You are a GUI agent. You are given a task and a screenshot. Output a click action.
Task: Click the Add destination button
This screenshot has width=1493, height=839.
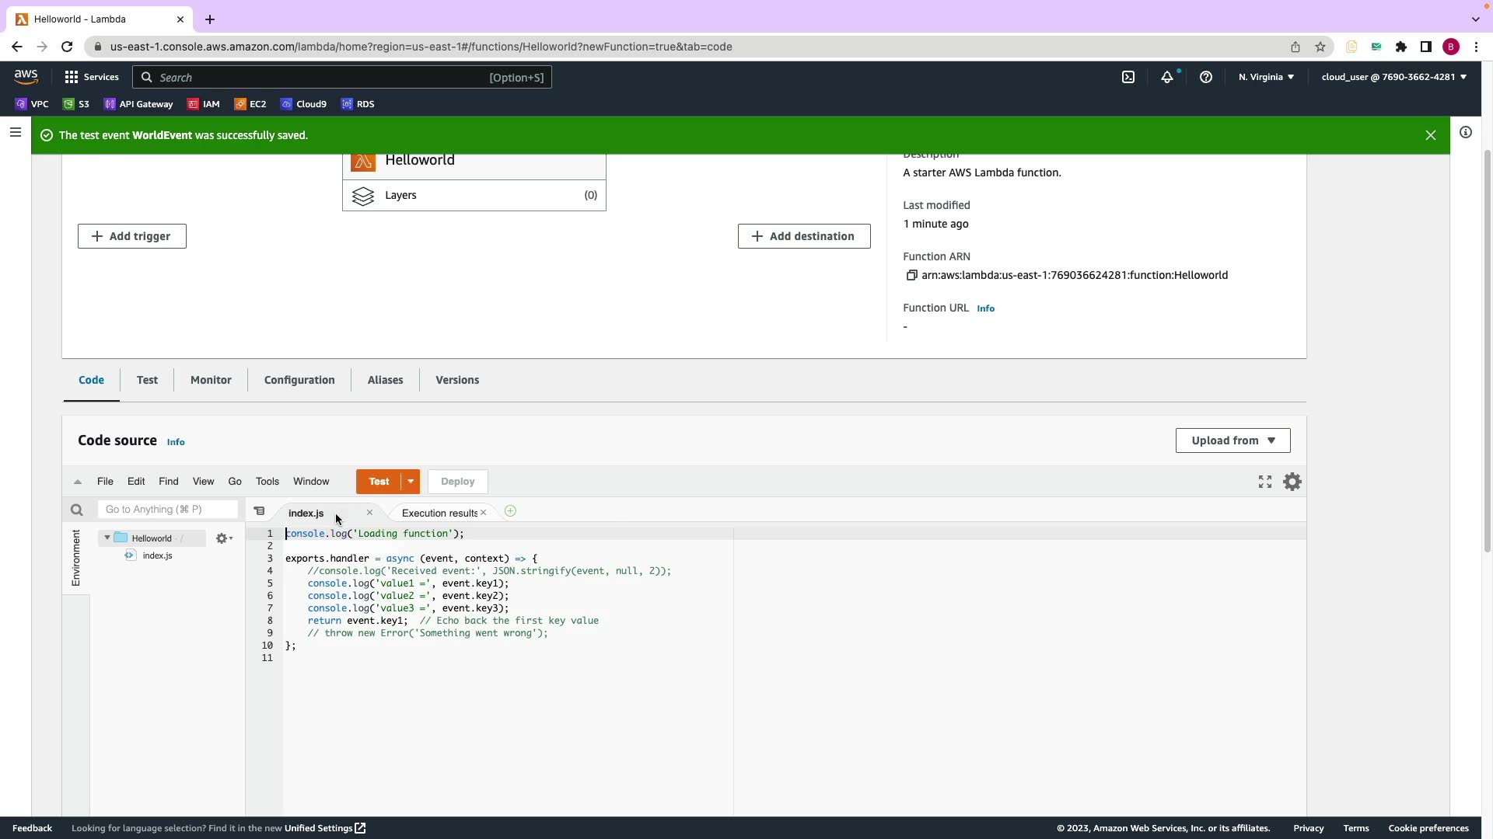coord(804,236)
